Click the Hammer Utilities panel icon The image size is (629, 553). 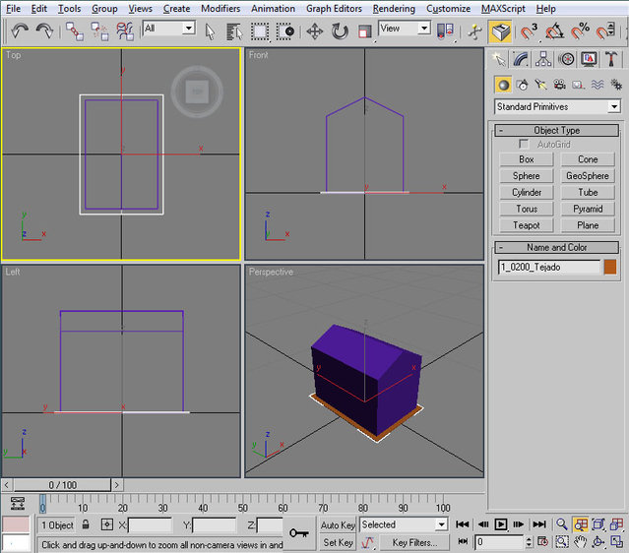609,60
